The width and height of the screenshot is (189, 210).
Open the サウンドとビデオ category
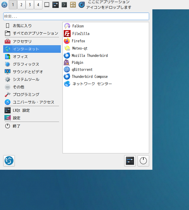[32, 72]
